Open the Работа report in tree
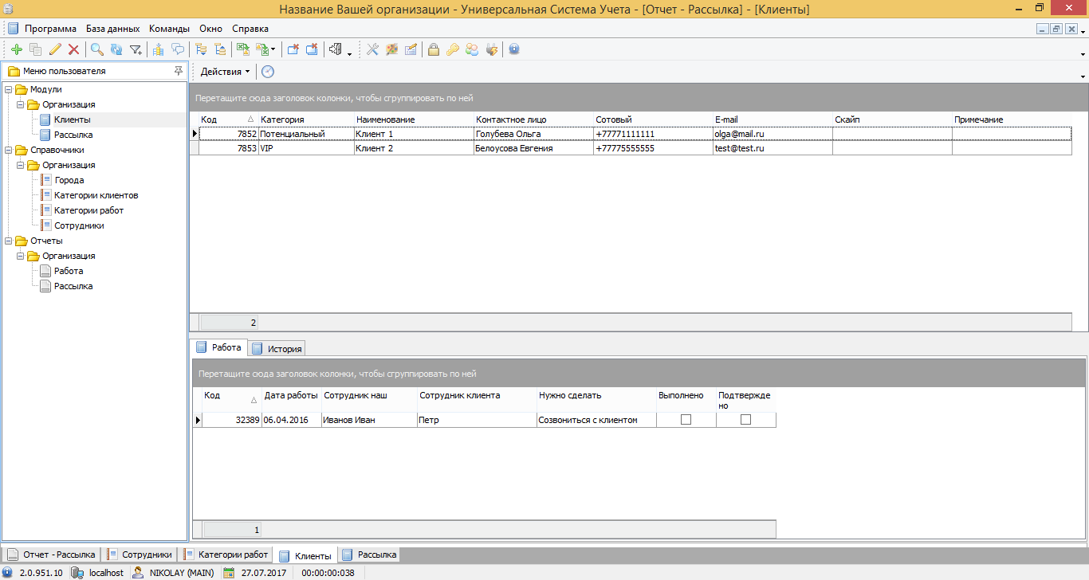 (x=69, y=272)
